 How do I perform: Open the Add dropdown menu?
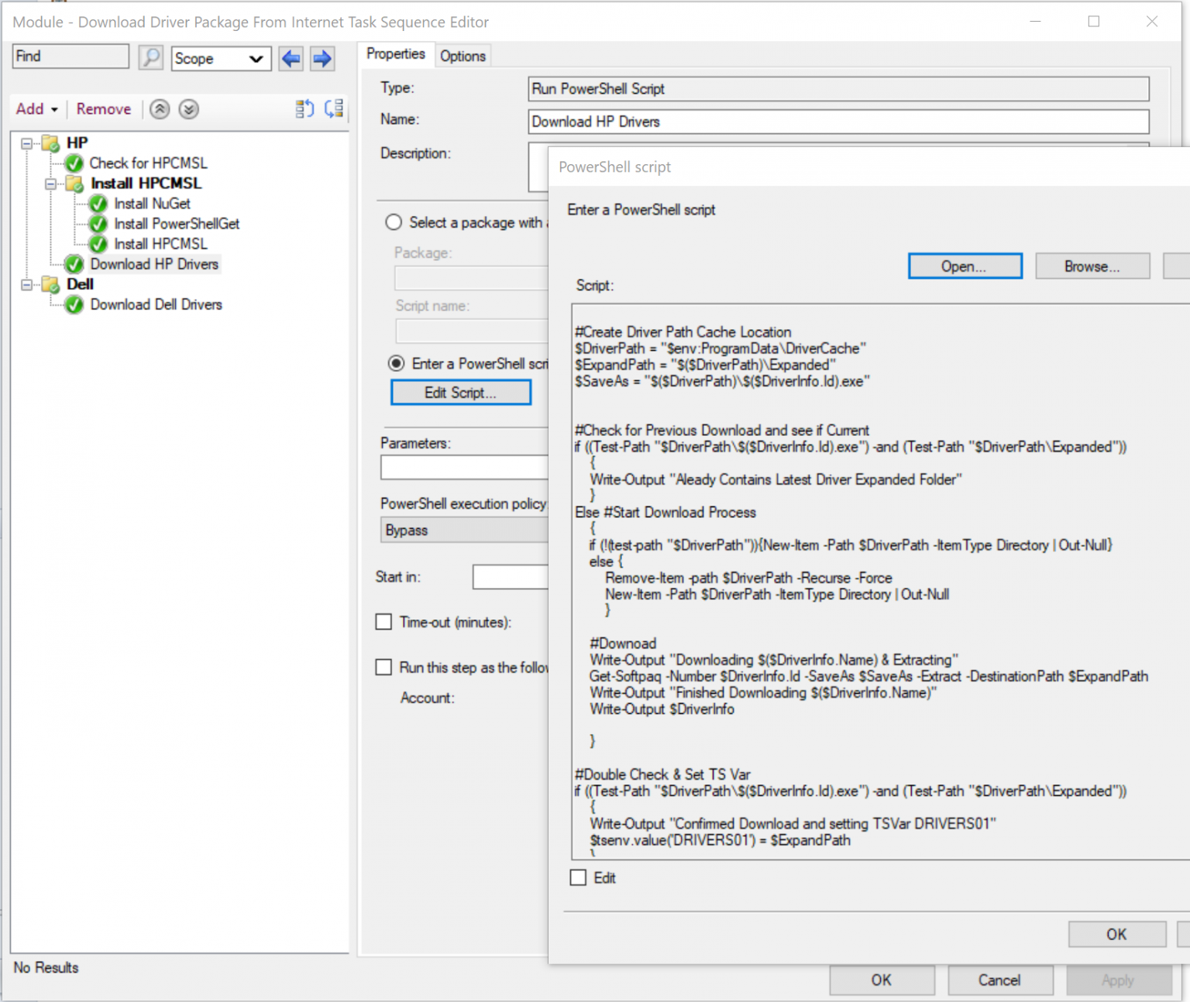click(x=36, y=109)
